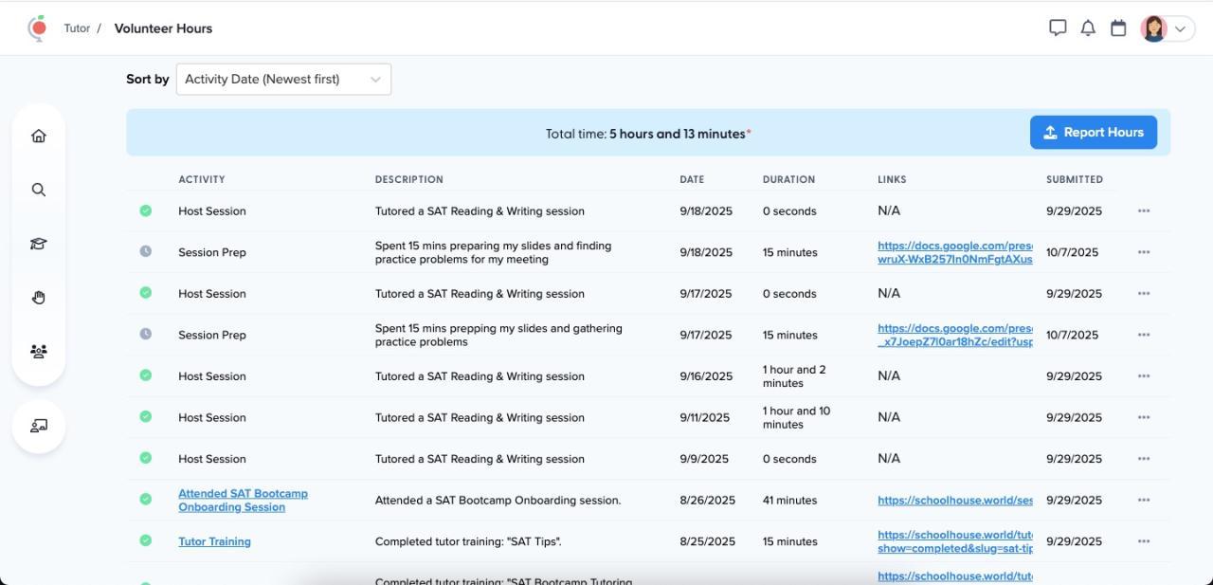
Task: Open the Tutor Training activity link
Action: pos(214,541)
